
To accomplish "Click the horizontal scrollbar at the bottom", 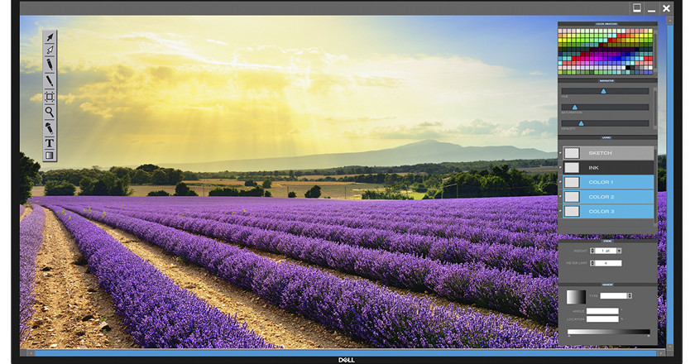I will (x=346, y=353).
